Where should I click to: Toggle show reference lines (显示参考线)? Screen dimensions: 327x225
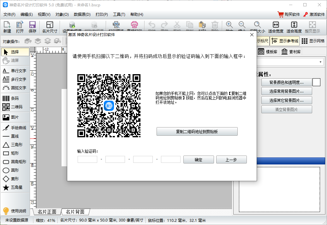[285, 41]
